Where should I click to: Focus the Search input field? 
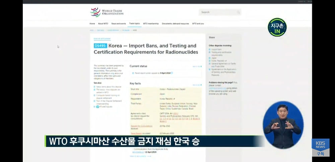(220, 12)
